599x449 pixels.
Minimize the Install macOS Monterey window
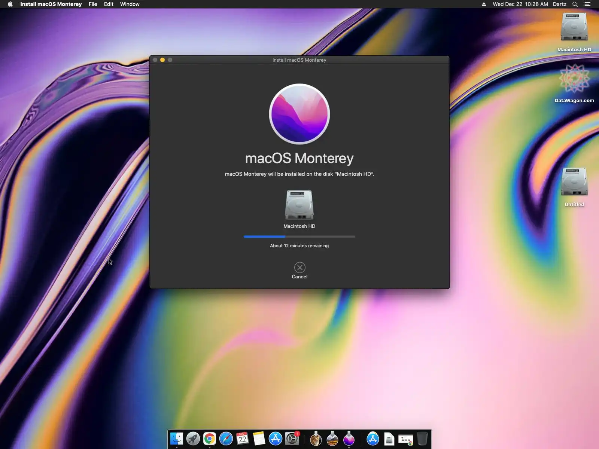162,60
